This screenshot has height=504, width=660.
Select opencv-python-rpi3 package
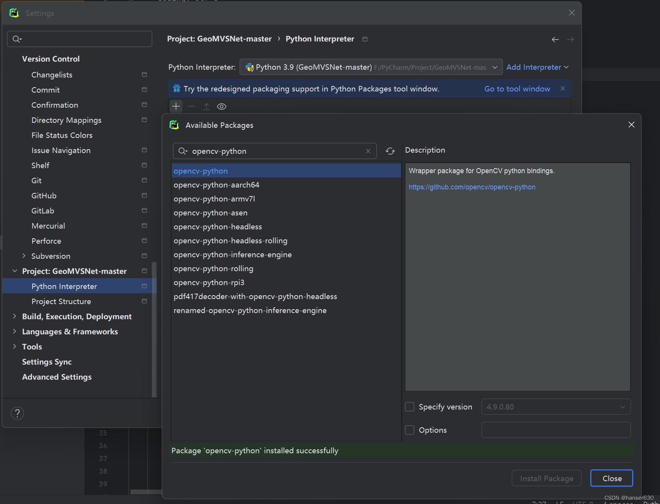[x=286, y=282]
